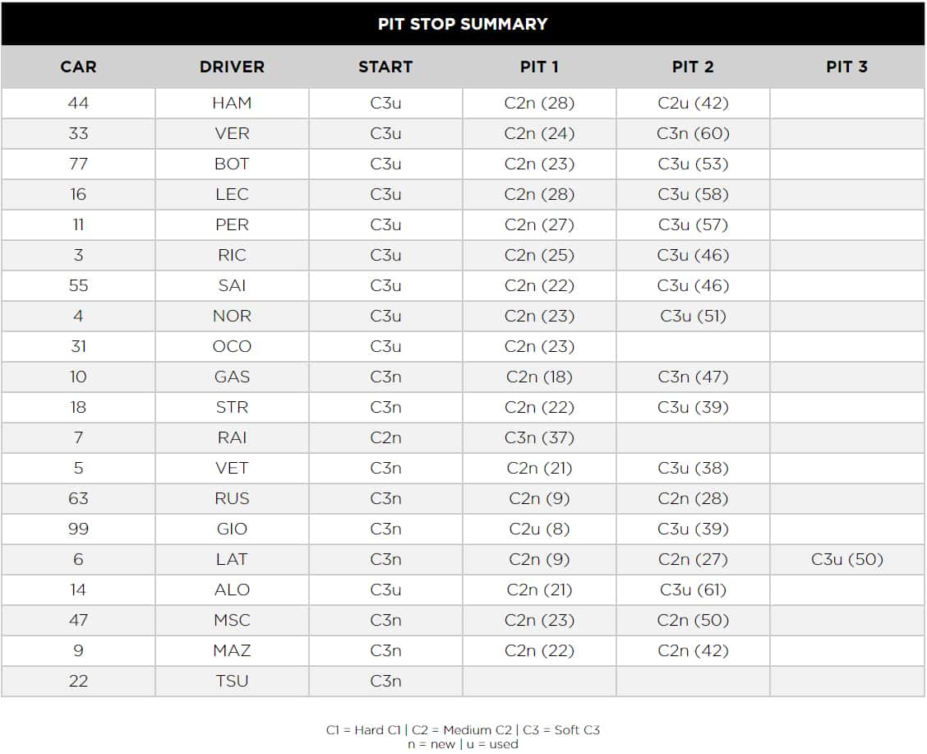Click car number 33 cell
This screenshot has width=927, height=754.
(x=78, y=134)
